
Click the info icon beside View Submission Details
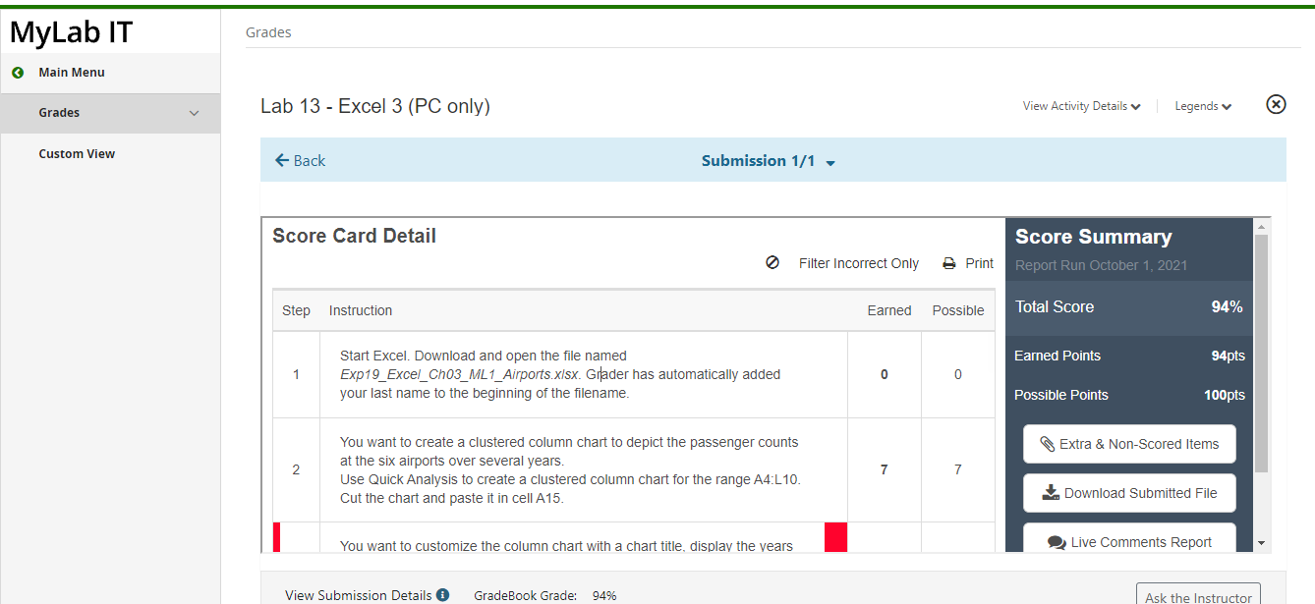coord(442,594)
